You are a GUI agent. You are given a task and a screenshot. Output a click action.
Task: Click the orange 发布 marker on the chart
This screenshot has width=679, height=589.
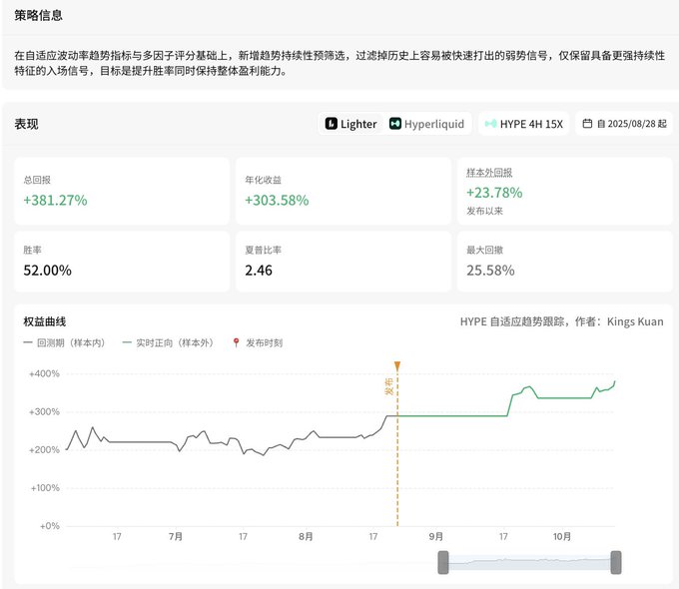(x=397, y=366)
